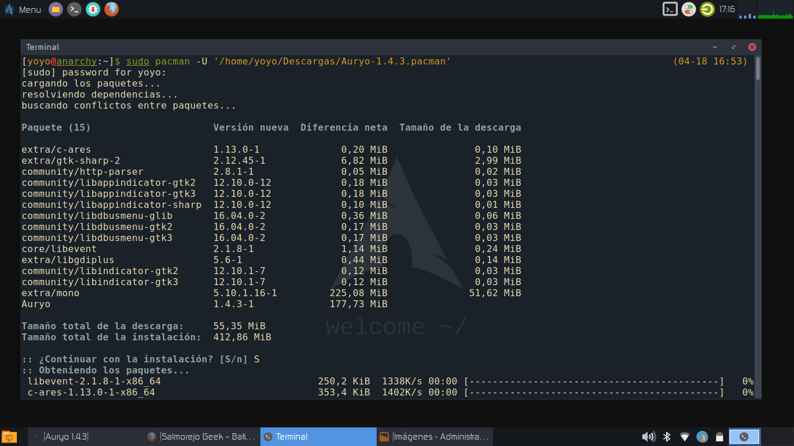This screenshot has height=446, width=794.
Task: Open the software installer download icon
Action: pyautogui.click(x=92, y=9)
